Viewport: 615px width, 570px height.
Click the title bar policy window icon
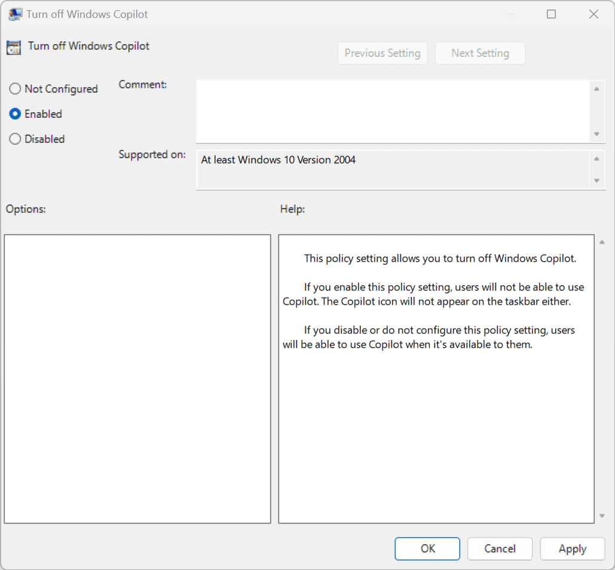click(x=15, y=14)
